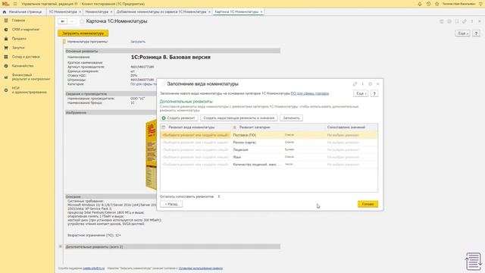Open favorites star icon

436,4
